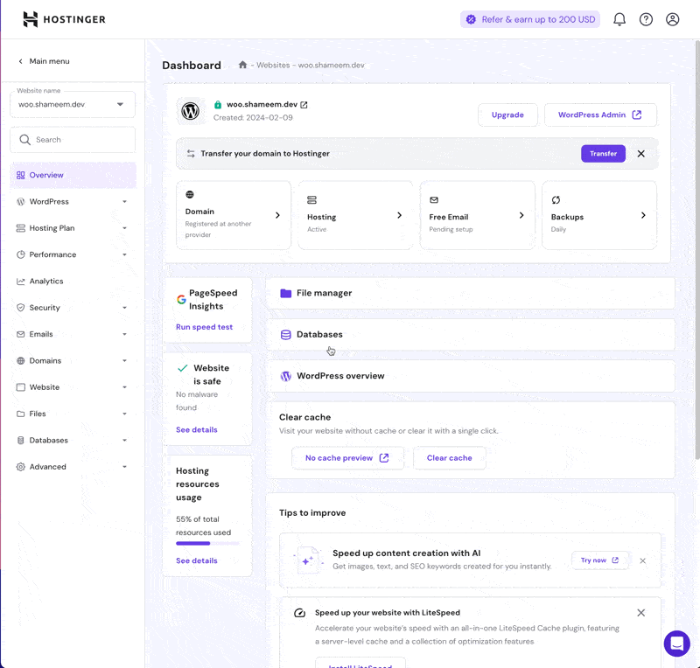This screenshot has width=700, height=668.
Task: Click Run speed test link
Action: pos(204,327)
